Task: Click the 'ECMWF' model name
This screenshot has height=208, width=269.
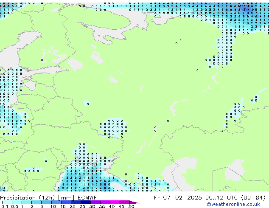Action: 87,198
